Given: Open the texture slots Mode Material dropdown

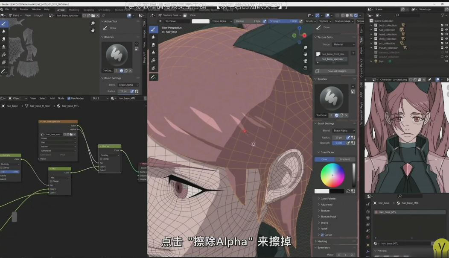Looking at the screenshot, I should click(x=344, y=44).
